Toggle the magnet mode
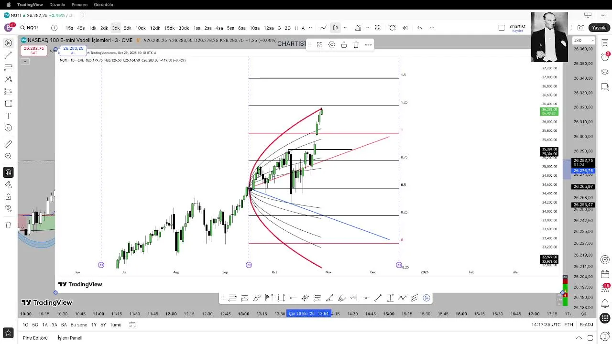 (8, 172)
